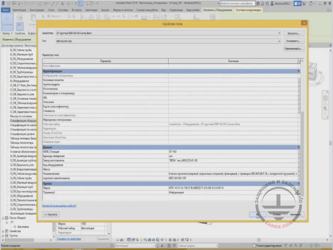The image size is (333, 250).
Task: Click the Отмена button in the dialog
Action: [x=276, y=214]
